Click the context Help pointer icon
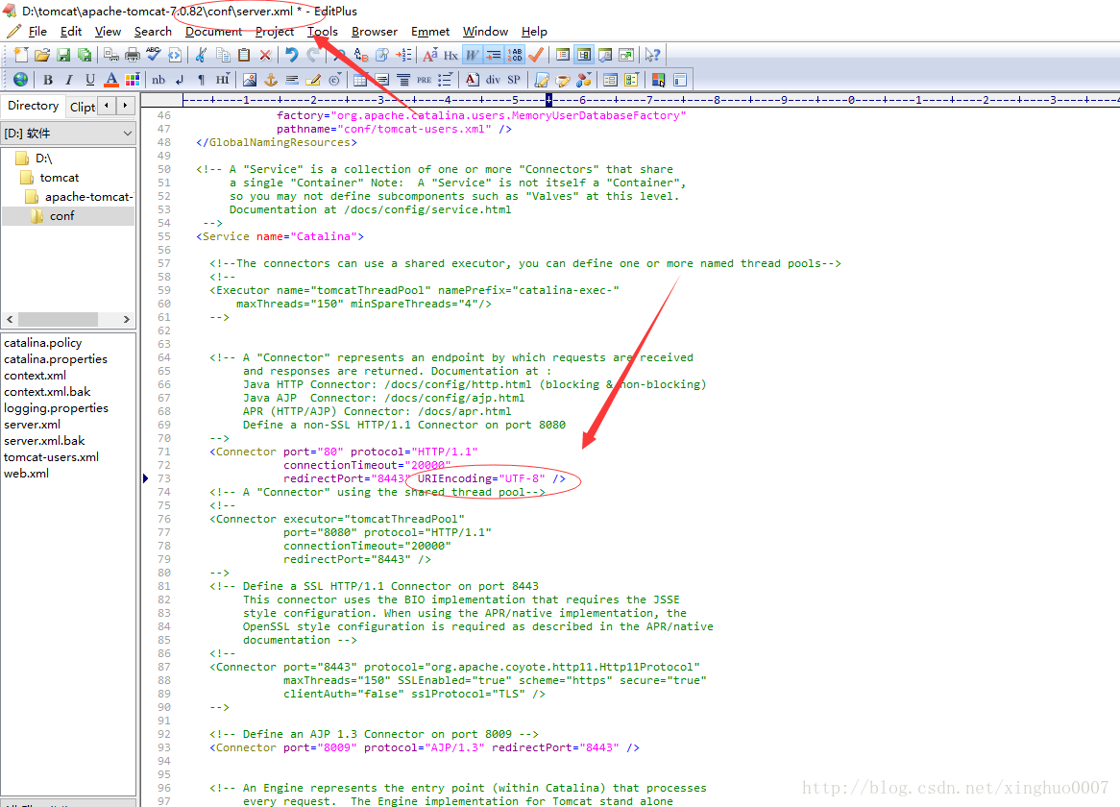Viewport: 1120px width, 807px height. (x=652, y=55)
